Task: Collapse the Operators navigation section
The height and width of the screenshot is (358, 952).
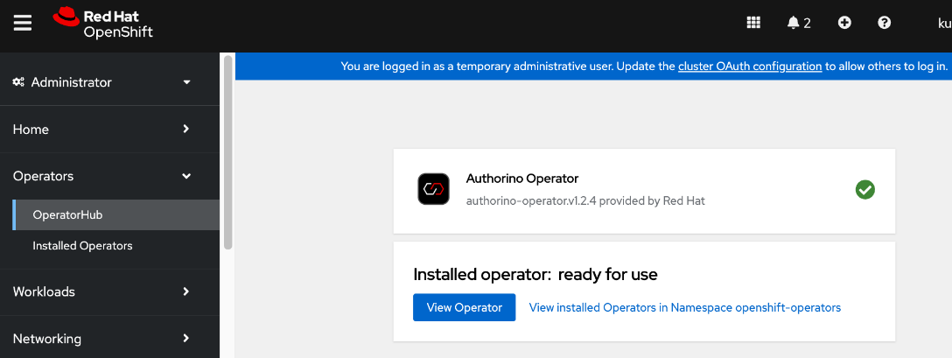Action: click(109, 176)
